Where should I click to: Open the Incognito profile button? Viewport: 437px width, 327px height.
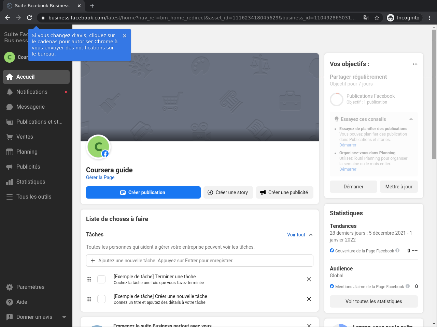click(404, 18)
